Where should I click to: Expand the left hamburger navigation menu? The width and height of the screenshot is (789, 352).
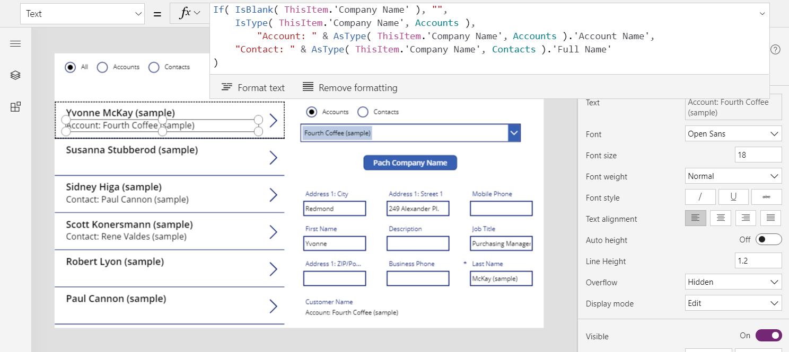click(x=15, y=43)
